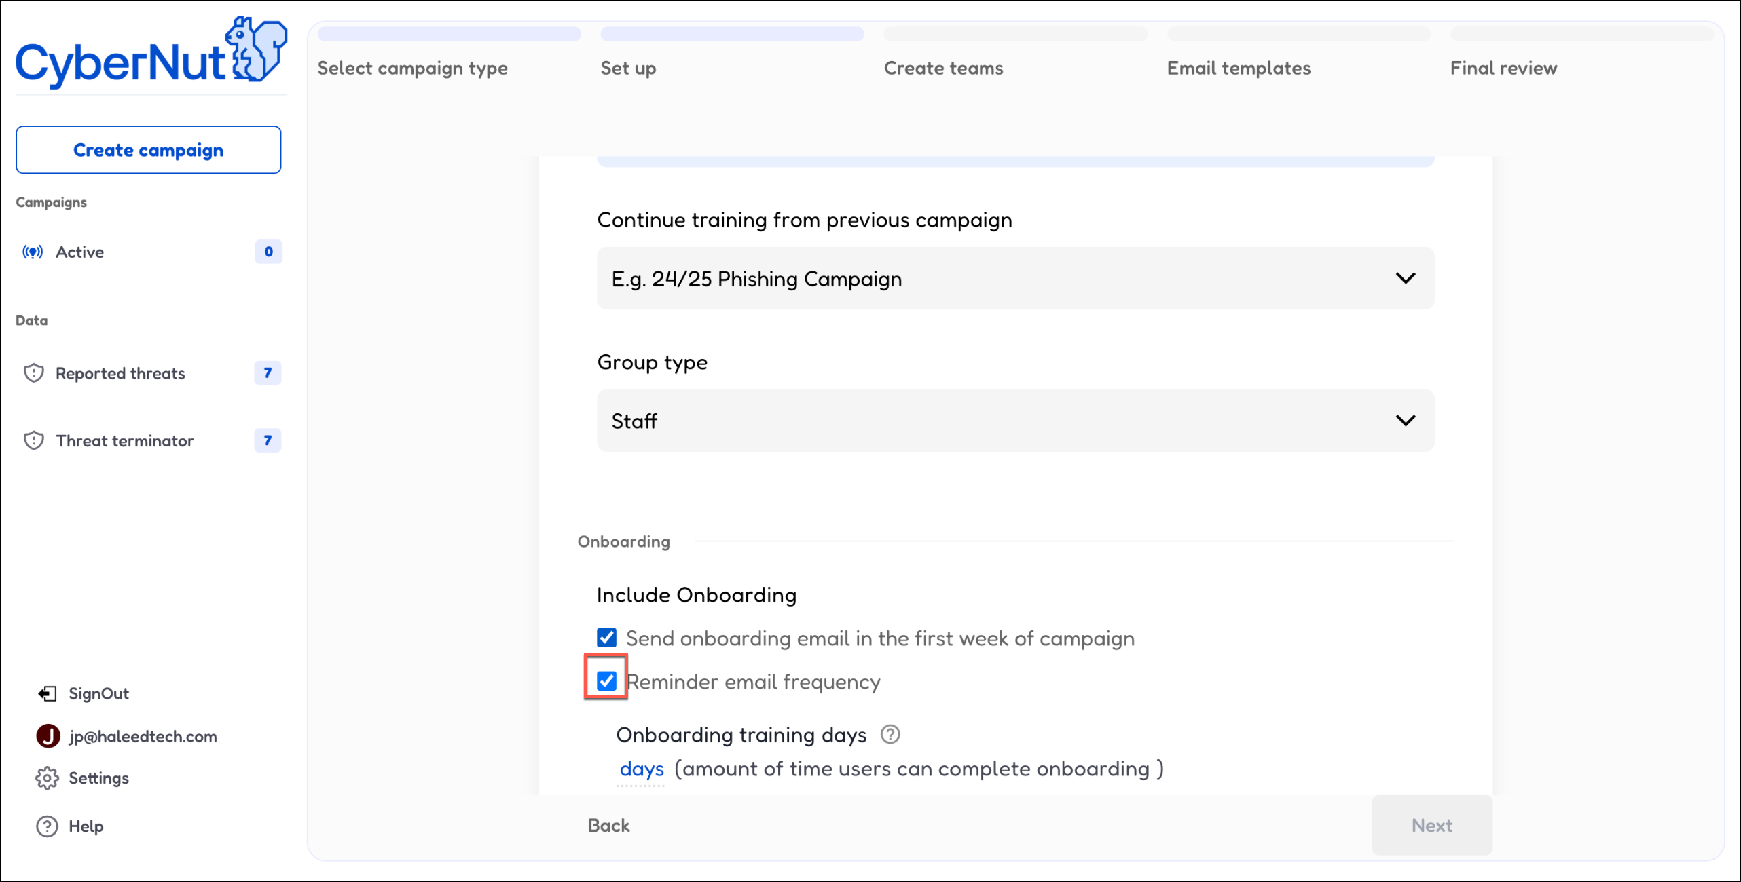Click the SignOut arrow icon
This screenshot has width=1741, height=882.
47,693
